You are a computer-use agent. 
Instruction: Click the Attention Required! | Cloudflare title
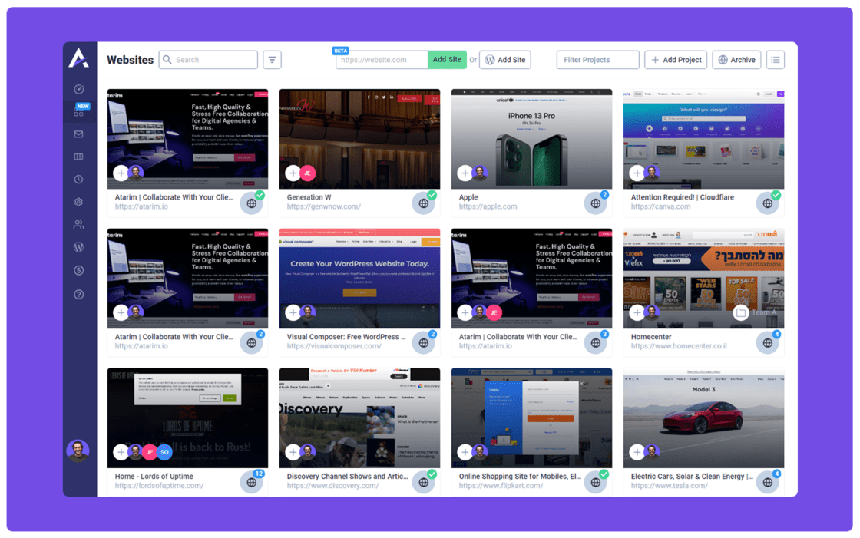point(683,197)
